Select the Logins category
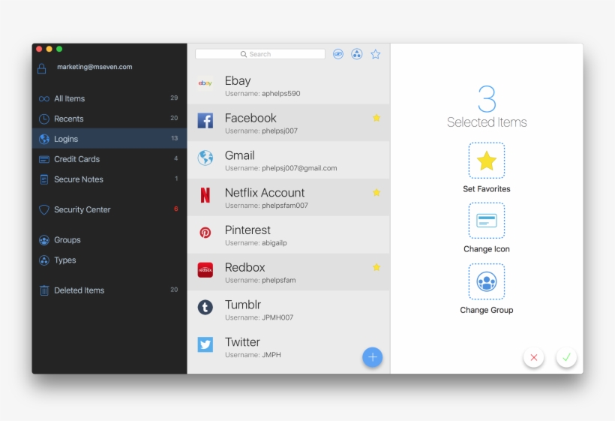 (109, 139)
